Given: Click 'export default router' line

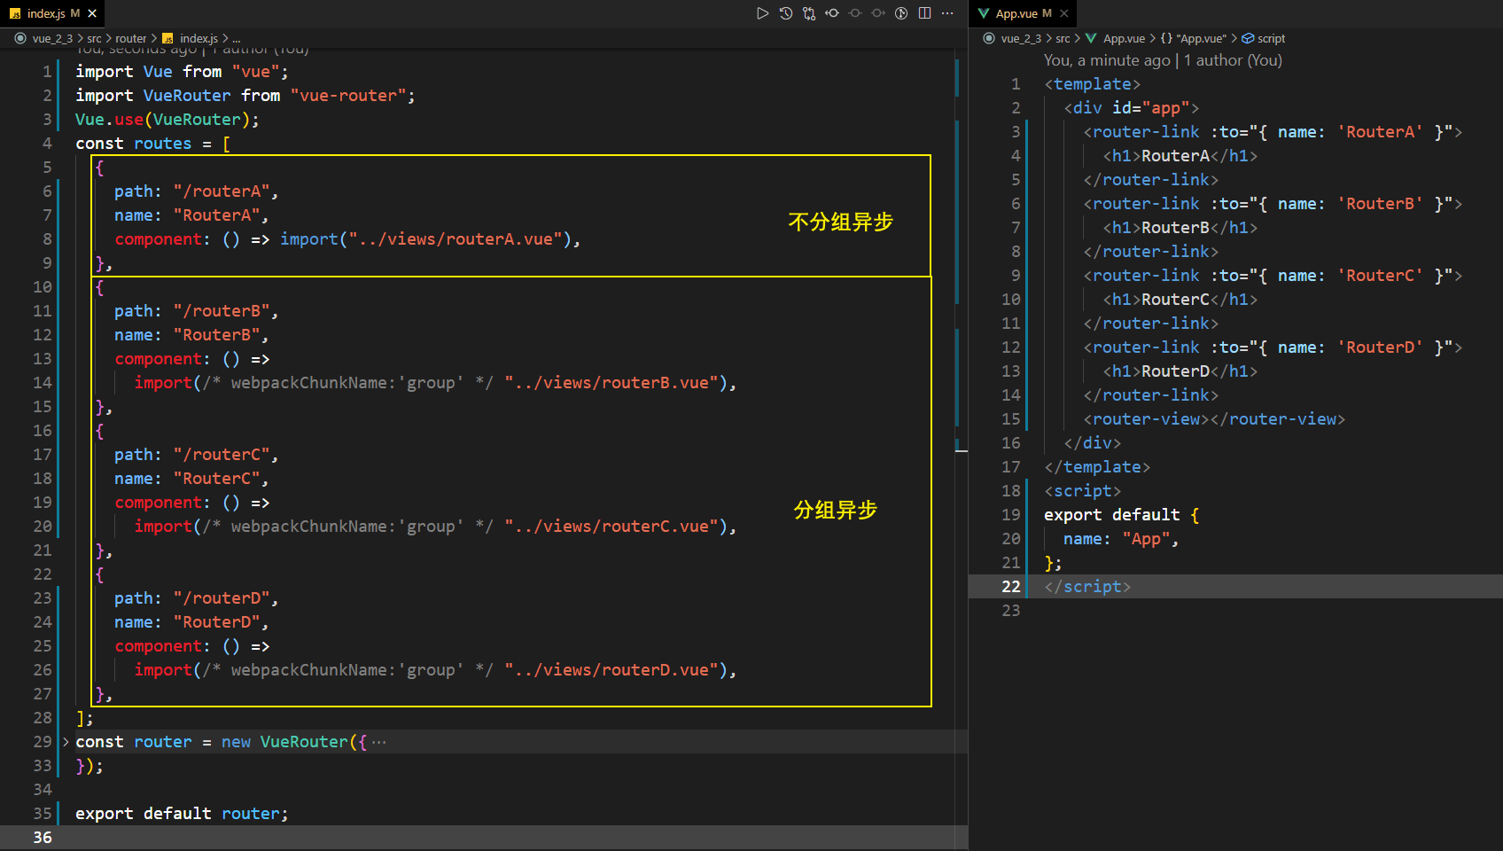Looking at the screenshot, I should pos(182,813).
